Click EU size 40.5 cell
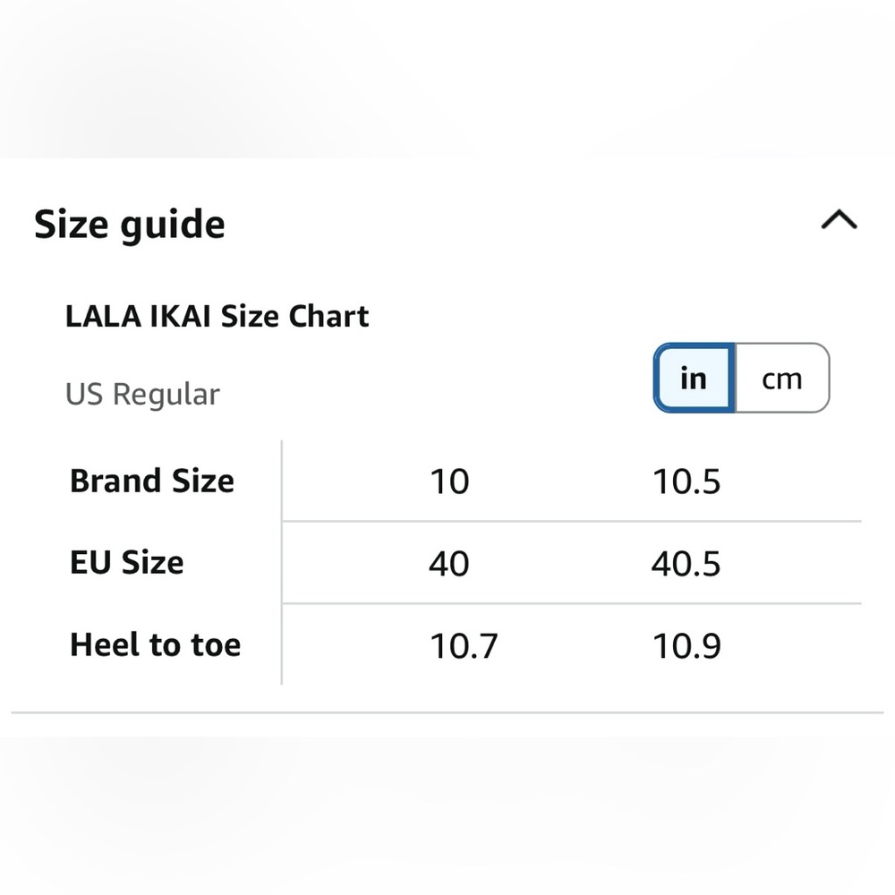Viewport: 895px width, 895px height. coord(687,563)
